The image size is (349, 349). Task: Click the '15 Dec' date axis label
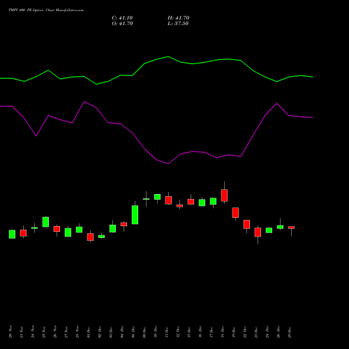click(189, 332)
